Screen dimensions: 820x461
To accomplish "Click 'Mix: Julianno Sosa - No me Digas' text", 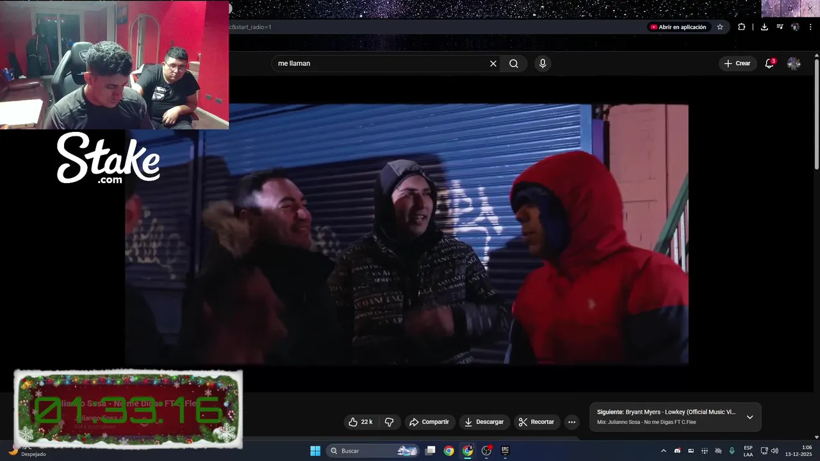I will click(646, 422).
